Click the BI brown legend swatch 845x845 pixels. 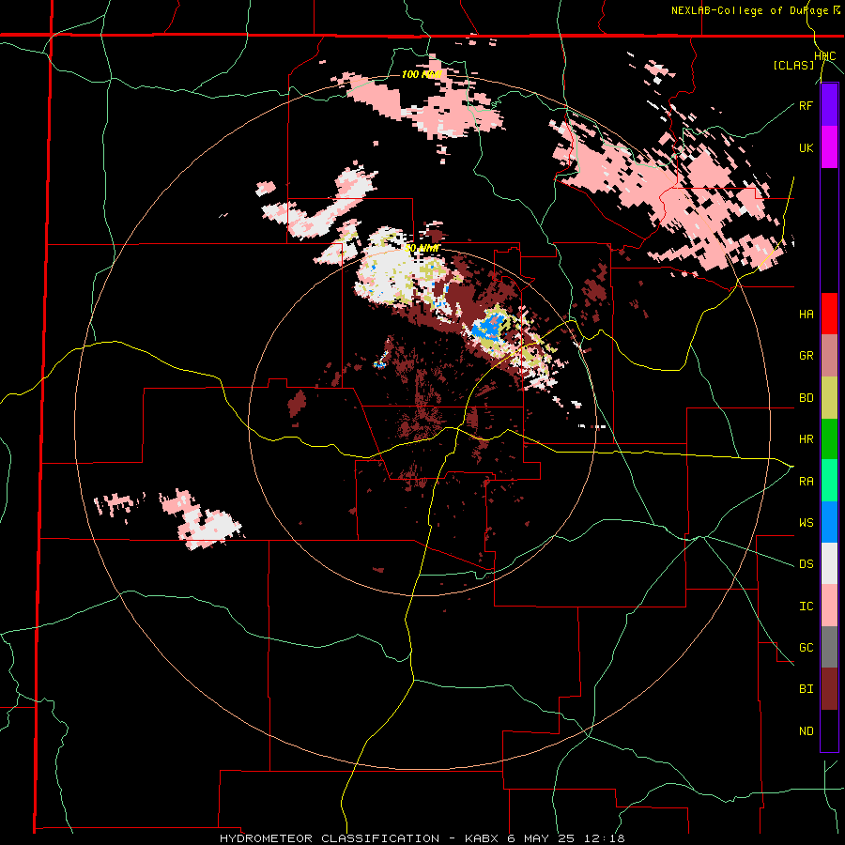(x=829, y=689)
